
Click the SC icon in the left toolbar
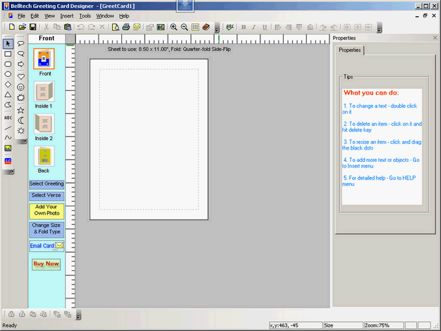point(8,161)
